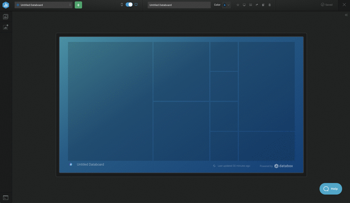Duplicate the Databoard with copy icon

(263, 5)
